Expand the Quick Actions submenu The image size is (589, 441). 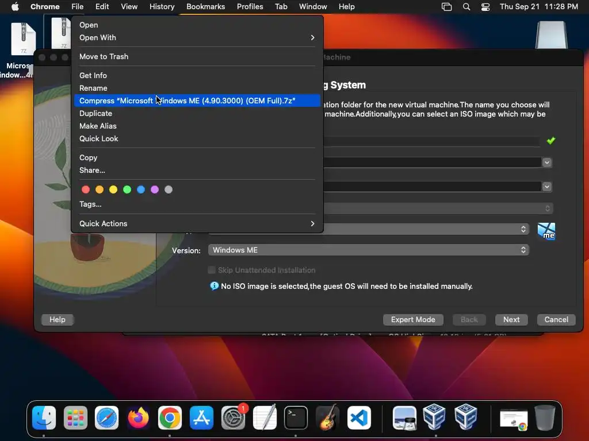click(197, 223)
